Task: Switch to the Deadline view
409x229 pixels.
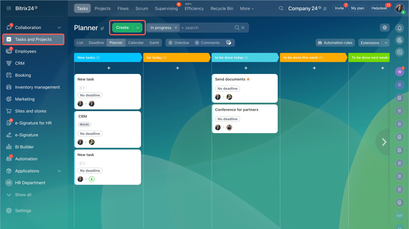Action: 96,43
